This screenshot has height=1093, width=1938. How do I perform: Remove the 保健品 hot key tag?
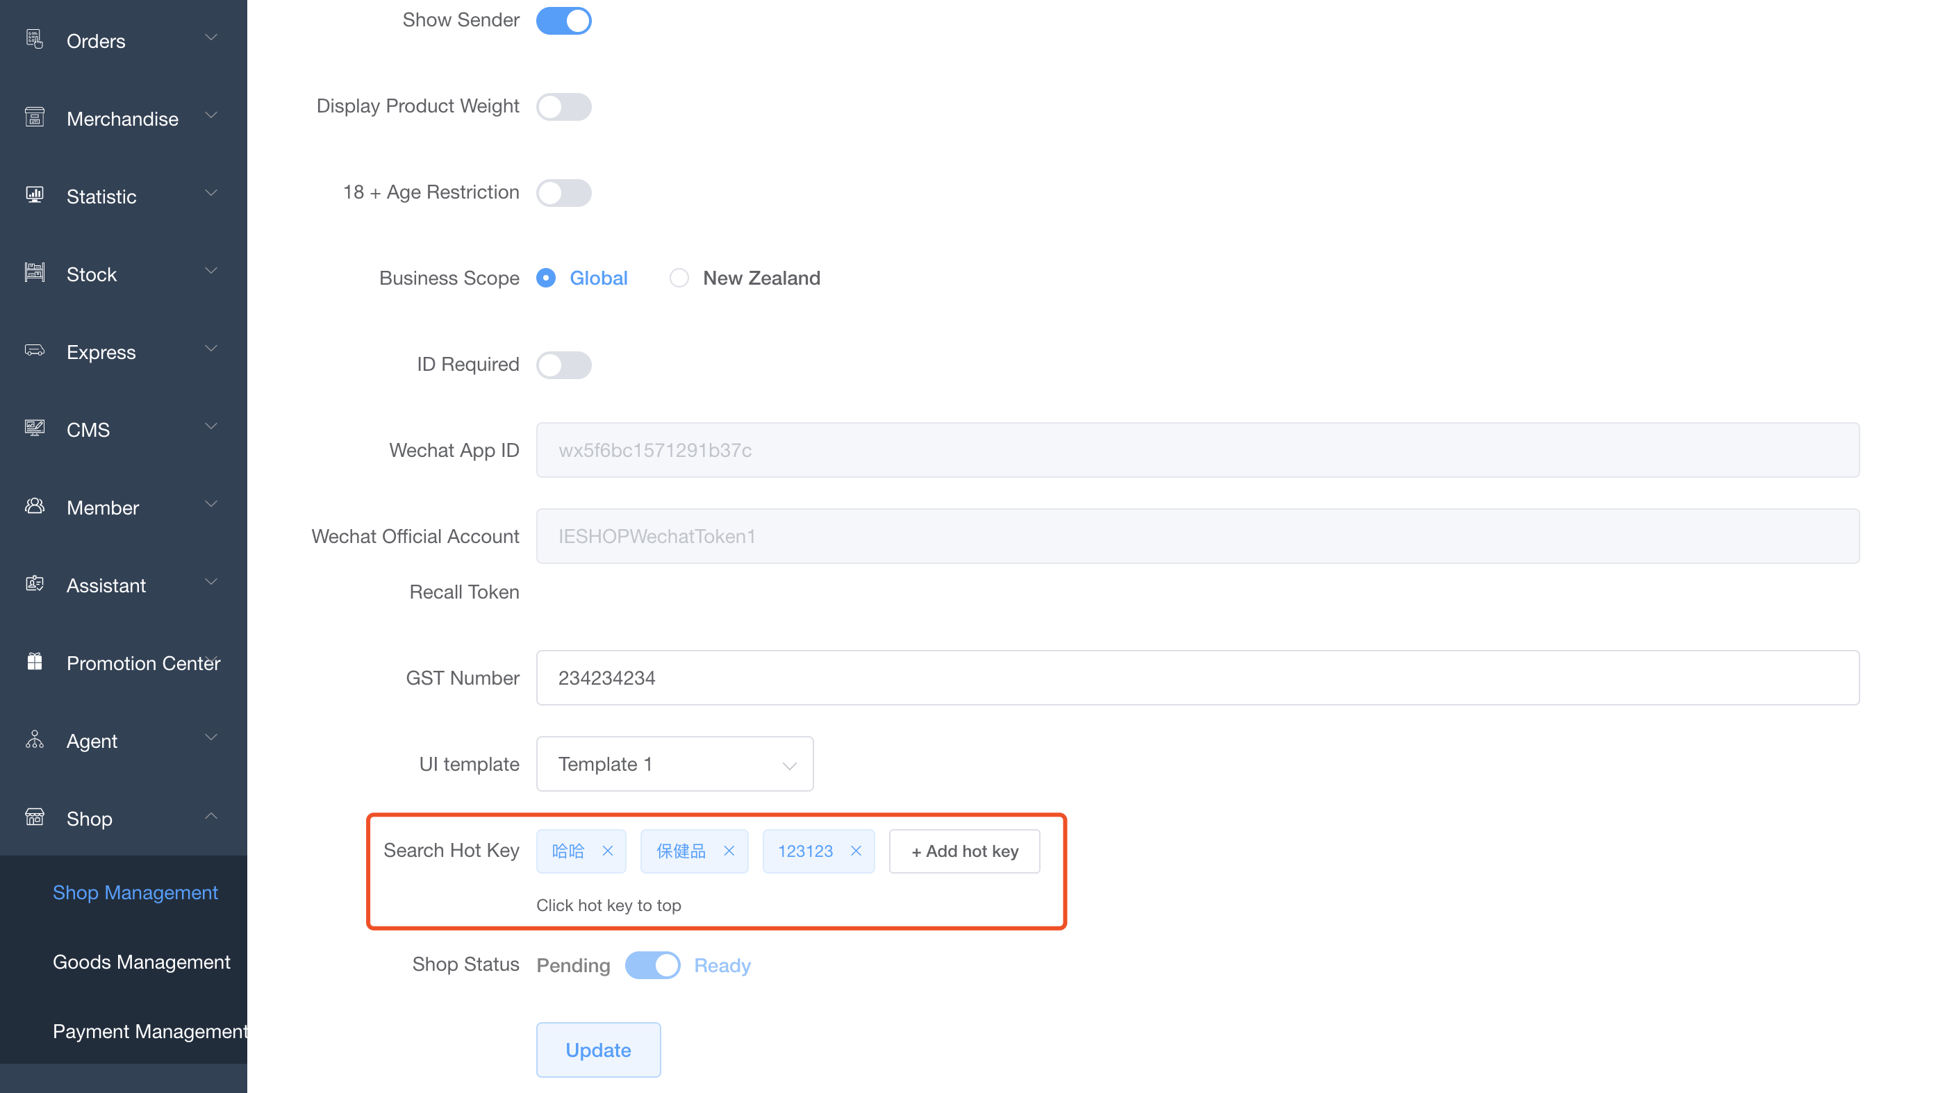pyautogui.click(x=728, y=851)
